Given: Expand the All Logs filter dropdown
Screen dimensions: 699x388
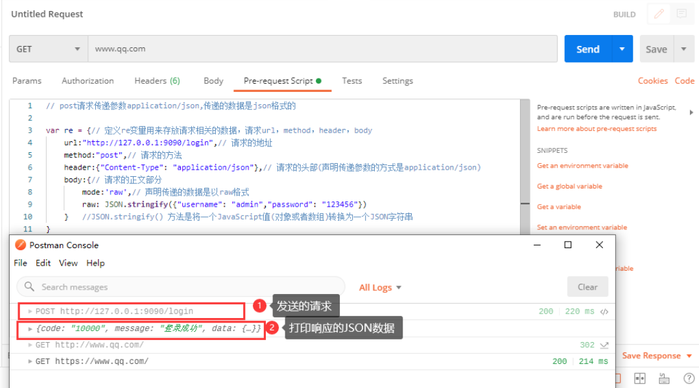Looking at the screenshot, I should tap(381, 288).
